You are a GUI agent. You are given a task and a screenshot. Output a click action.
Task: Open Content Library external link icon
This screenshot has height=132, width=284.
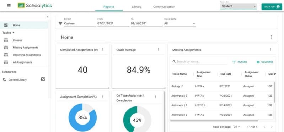(43, 79)
